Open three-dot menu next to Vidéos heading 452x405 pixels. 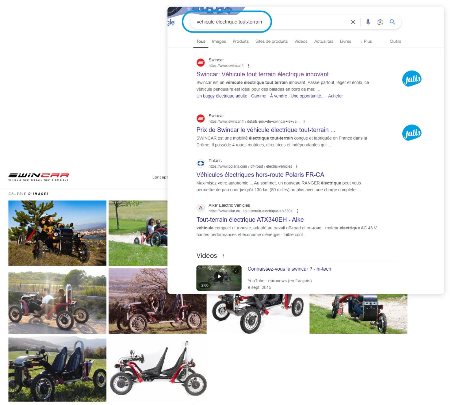pyautogui.click(x=223, y=256)
